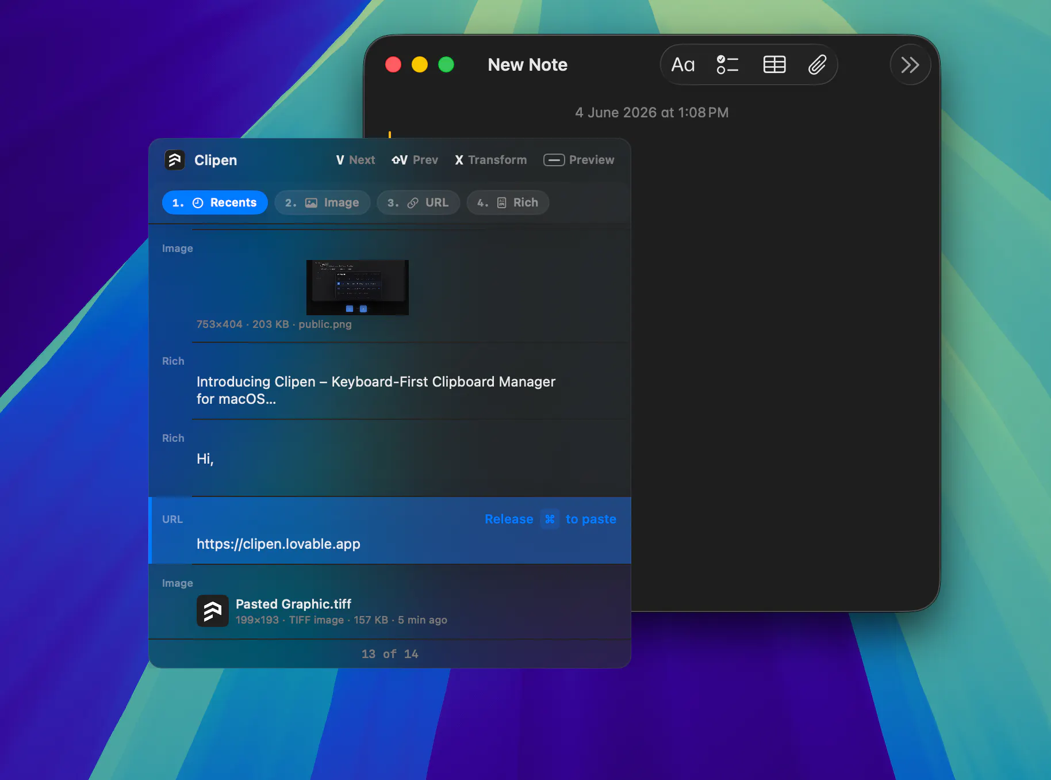Image resolution: width=1051 pixels, height=780 pixels.
Task: Click the note date '4 June 2026 at 1:08 PM'
Action: point(651,112)
